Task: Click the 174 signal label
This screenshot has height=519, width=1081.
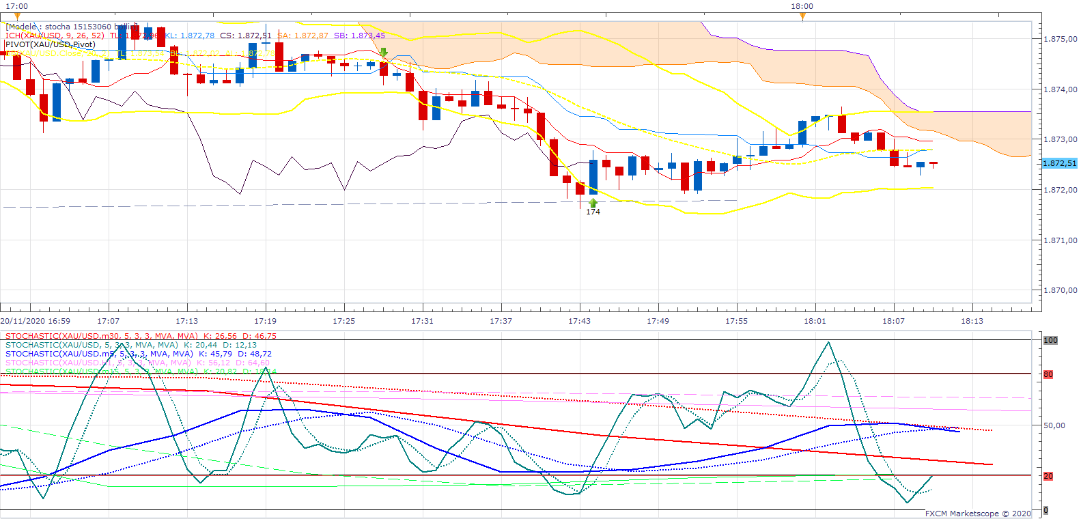Action: [593, 212]
